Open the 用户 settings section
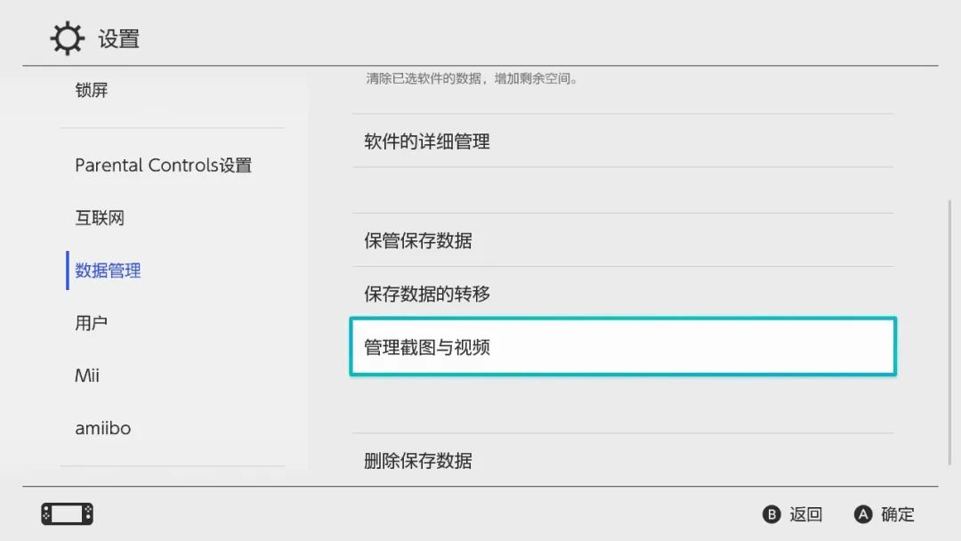The height and width of the screenshot is (541, 961). tap(92, 323)
